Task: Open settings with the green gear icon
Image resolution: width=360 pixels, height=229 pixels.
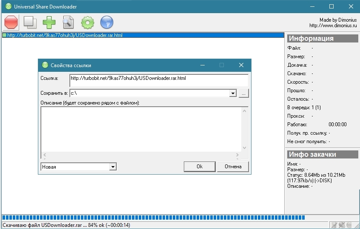Action: point(87,22)
